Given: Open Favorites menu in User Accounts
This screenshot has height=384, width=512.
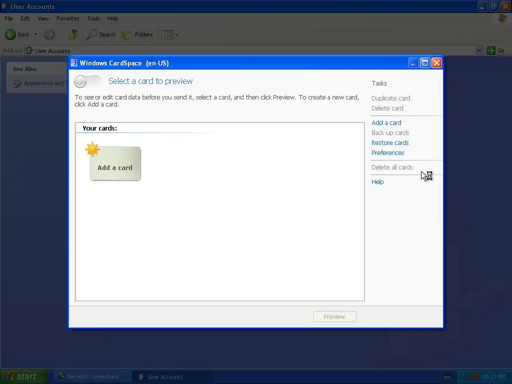Looking at the screenshot, I should (x=67, y=18).
